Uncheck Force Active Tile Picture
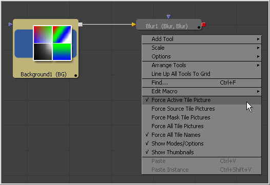Viewport: 270px width, 185px height. [x=201, y=100]
